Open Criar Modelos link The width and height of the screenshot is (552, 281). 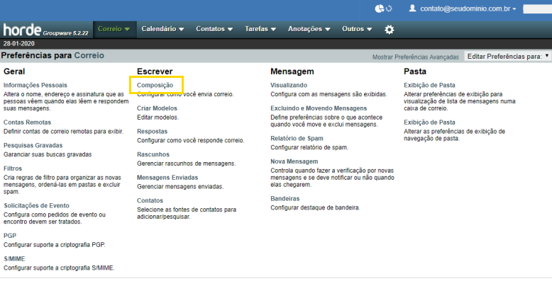(x=157, y=108)
